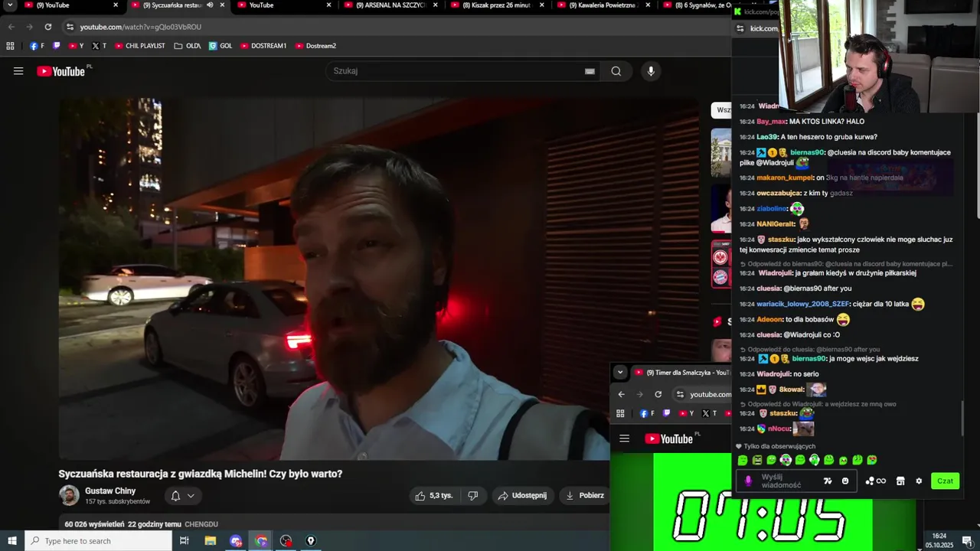This screenshot has height=551, width=980.
Task: Open the taskbar clock showing 16:24
Action: 939,540
